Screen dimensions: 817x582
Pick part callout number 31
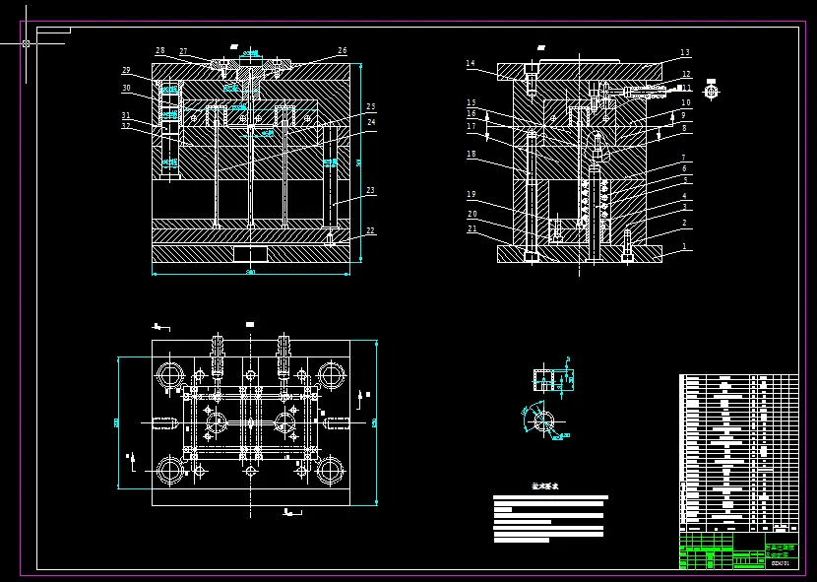[126, 115]
